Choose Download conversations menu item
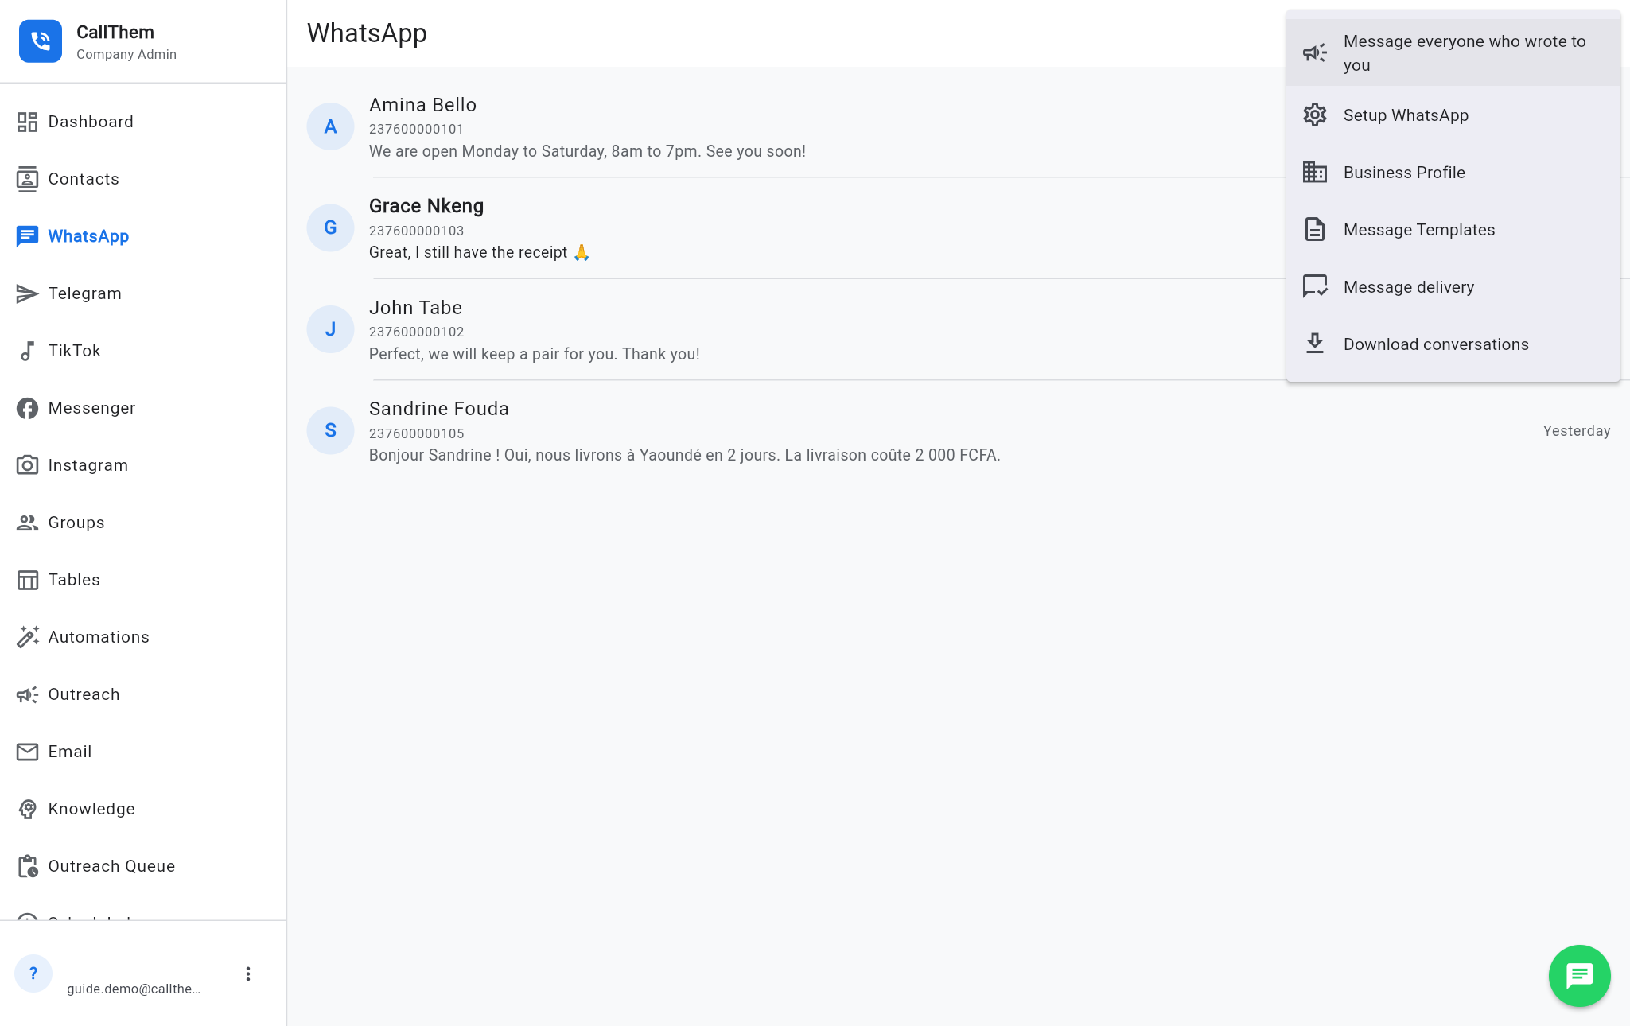1630x1026 pixels. (x=1453, y=344)
